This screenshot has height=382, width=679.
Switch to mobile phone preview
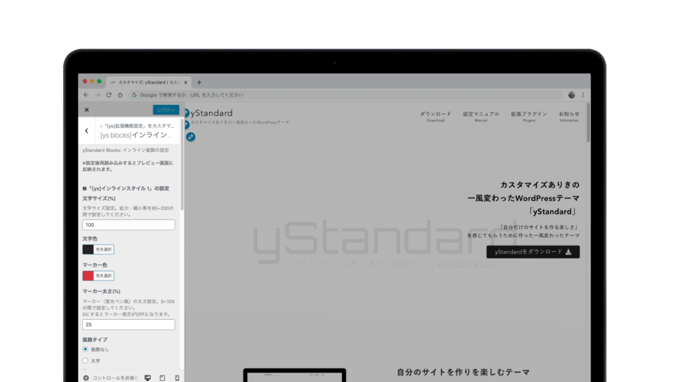tap(176, 377)
